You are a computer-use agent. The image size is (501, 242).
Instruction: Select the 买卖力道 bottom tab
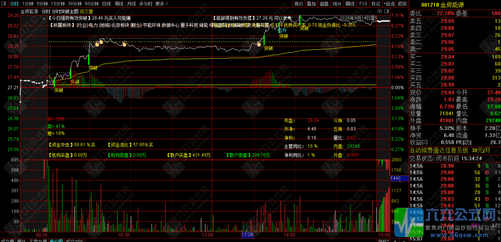(38, 240)
